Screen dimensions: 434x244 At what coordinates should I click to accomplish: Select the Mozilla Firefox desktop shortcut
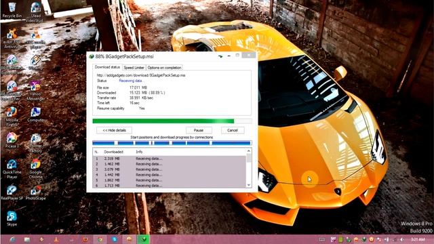pos(12,116)
